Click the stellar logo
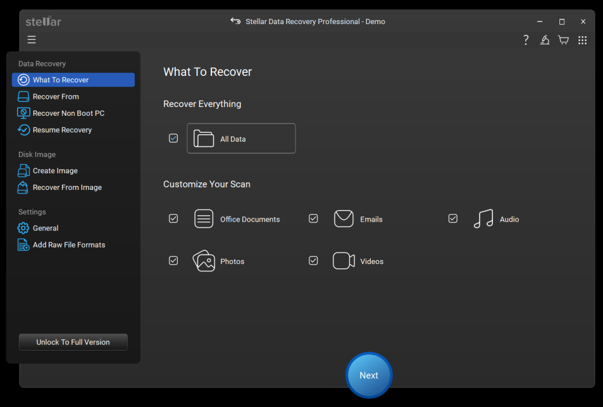 pos(44,22)
